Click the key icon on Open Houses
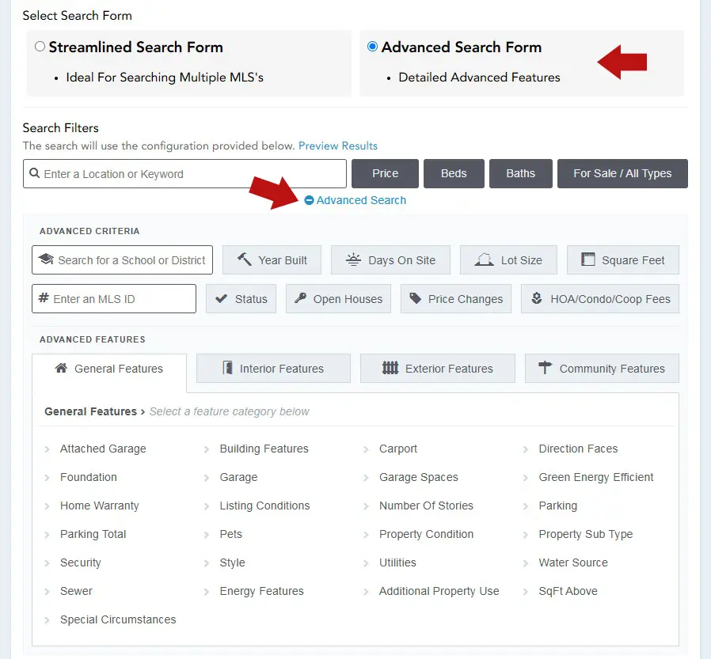Image resolution: width=711 pixels, height=659 pixels. point(300,298)
